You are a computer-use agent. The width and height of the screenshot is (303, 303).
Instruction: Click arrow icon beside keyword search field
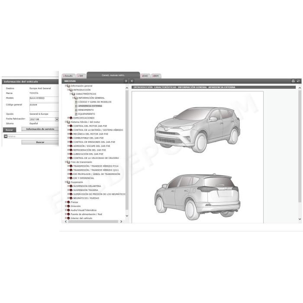(6, 136)
